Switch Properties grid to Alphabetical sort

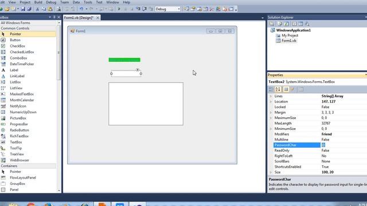tap(278, 89)
